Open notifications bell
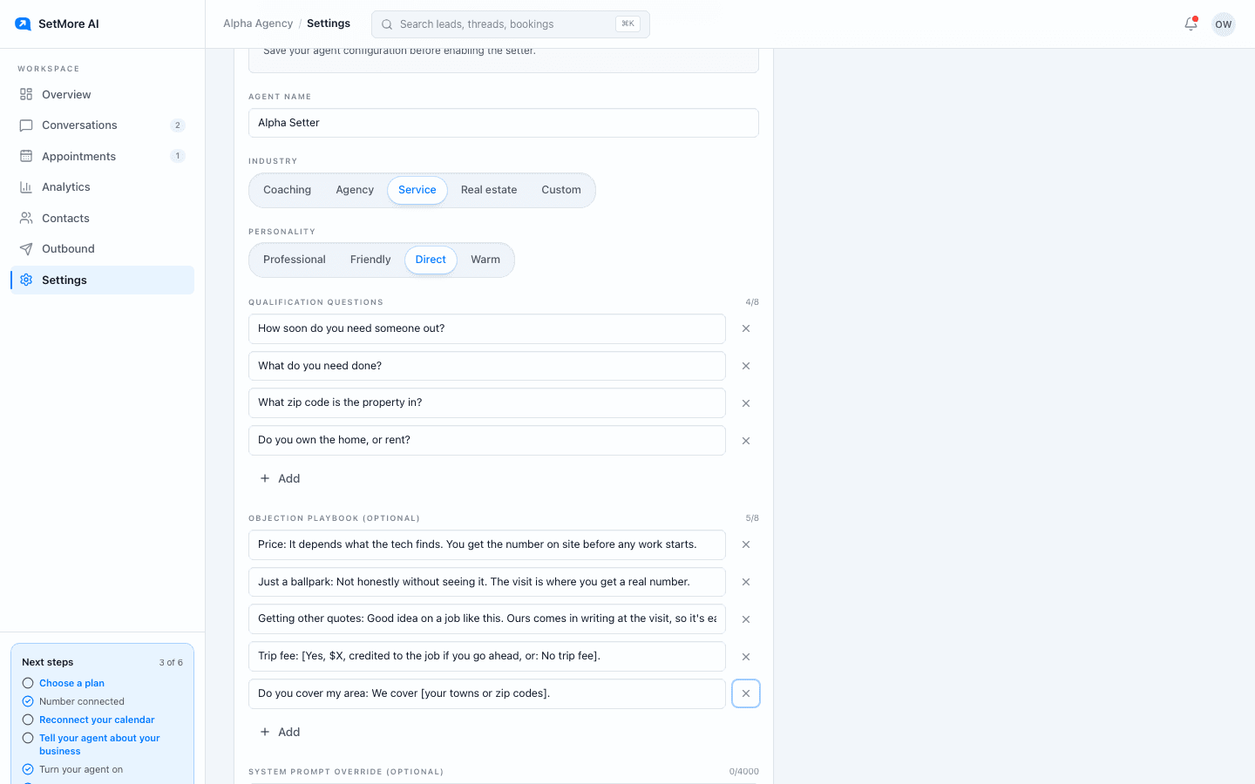Viewport: 1255px width, 784px height. pos(1191,24)
